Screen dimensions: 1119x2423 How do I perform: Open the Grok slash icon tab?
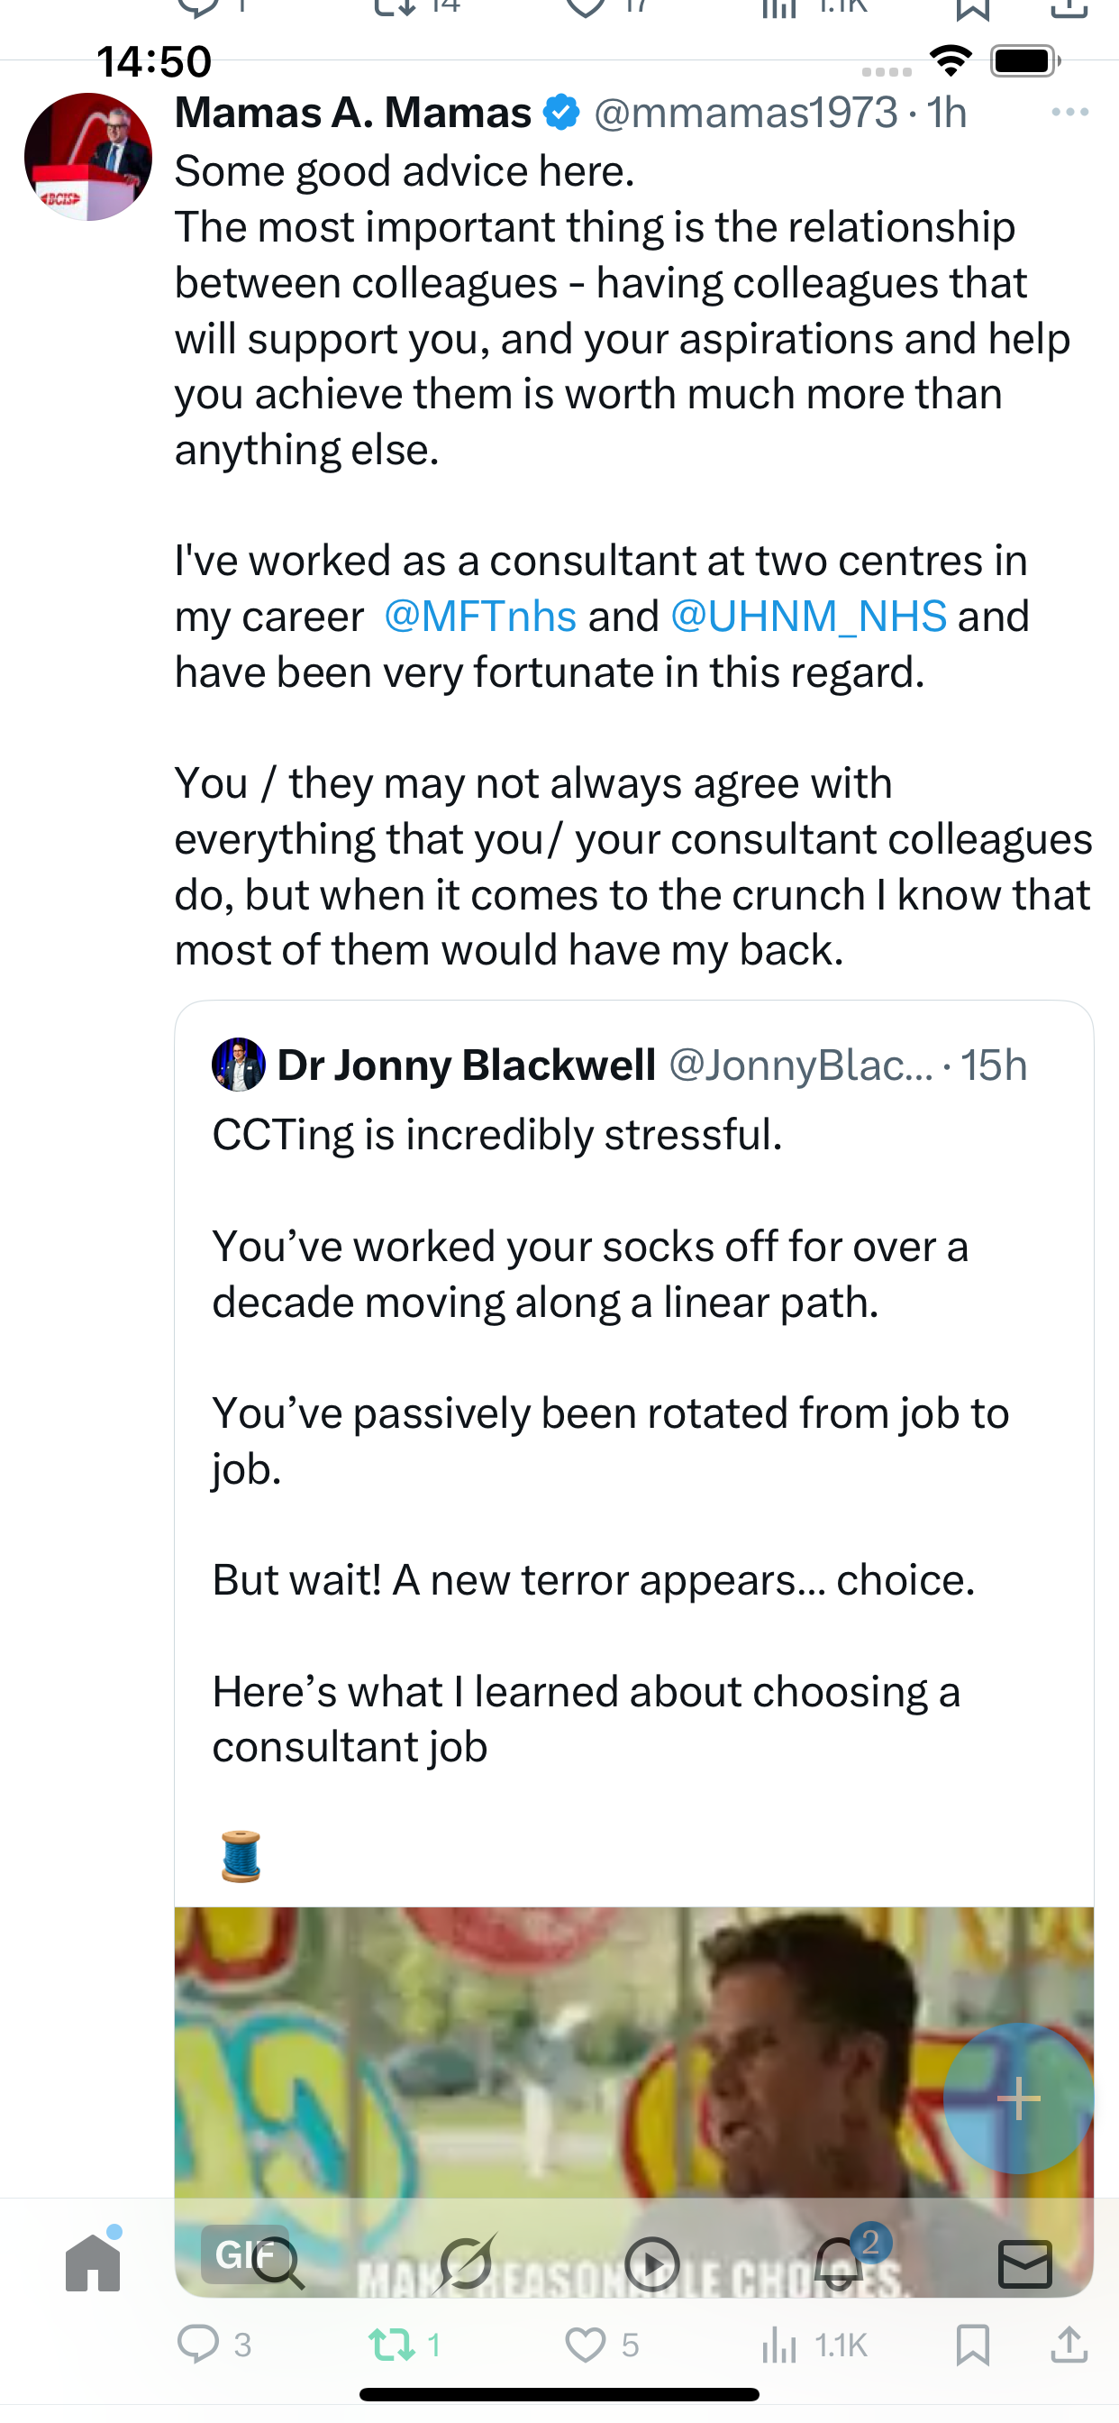(x=466, y=2263)
